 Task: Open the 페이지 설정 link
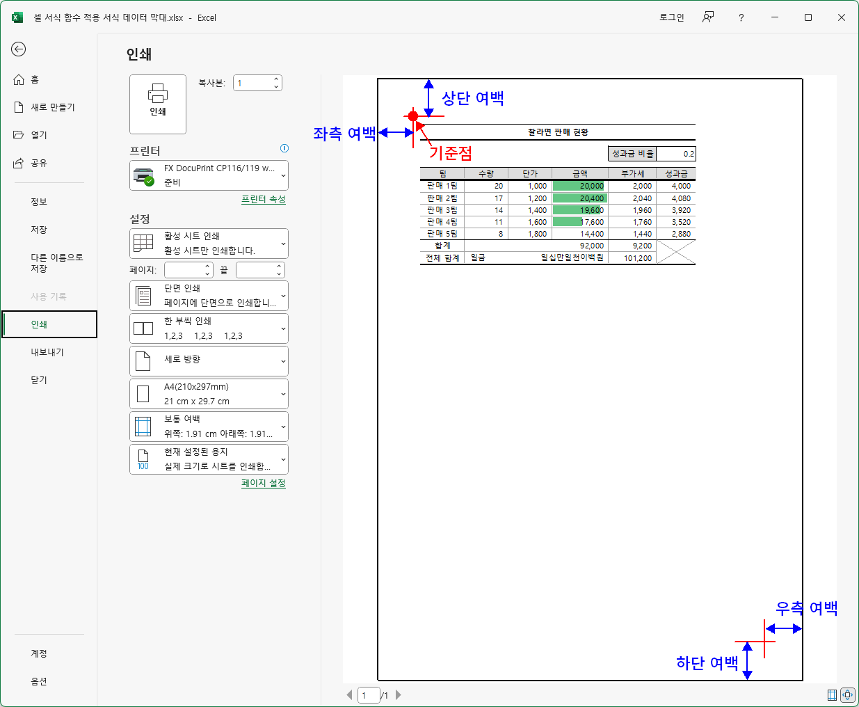coord(264,483)
